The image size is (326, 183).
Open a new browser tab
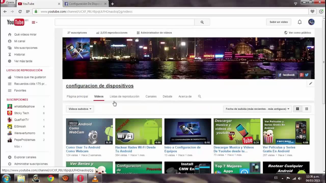112,4
